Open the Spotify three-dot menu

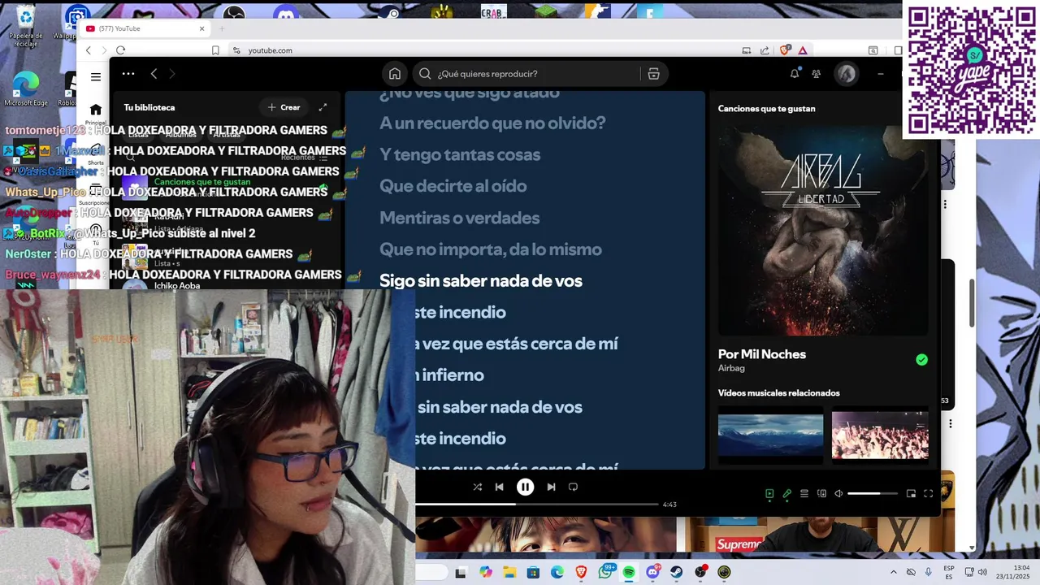[x=128, y=74]
